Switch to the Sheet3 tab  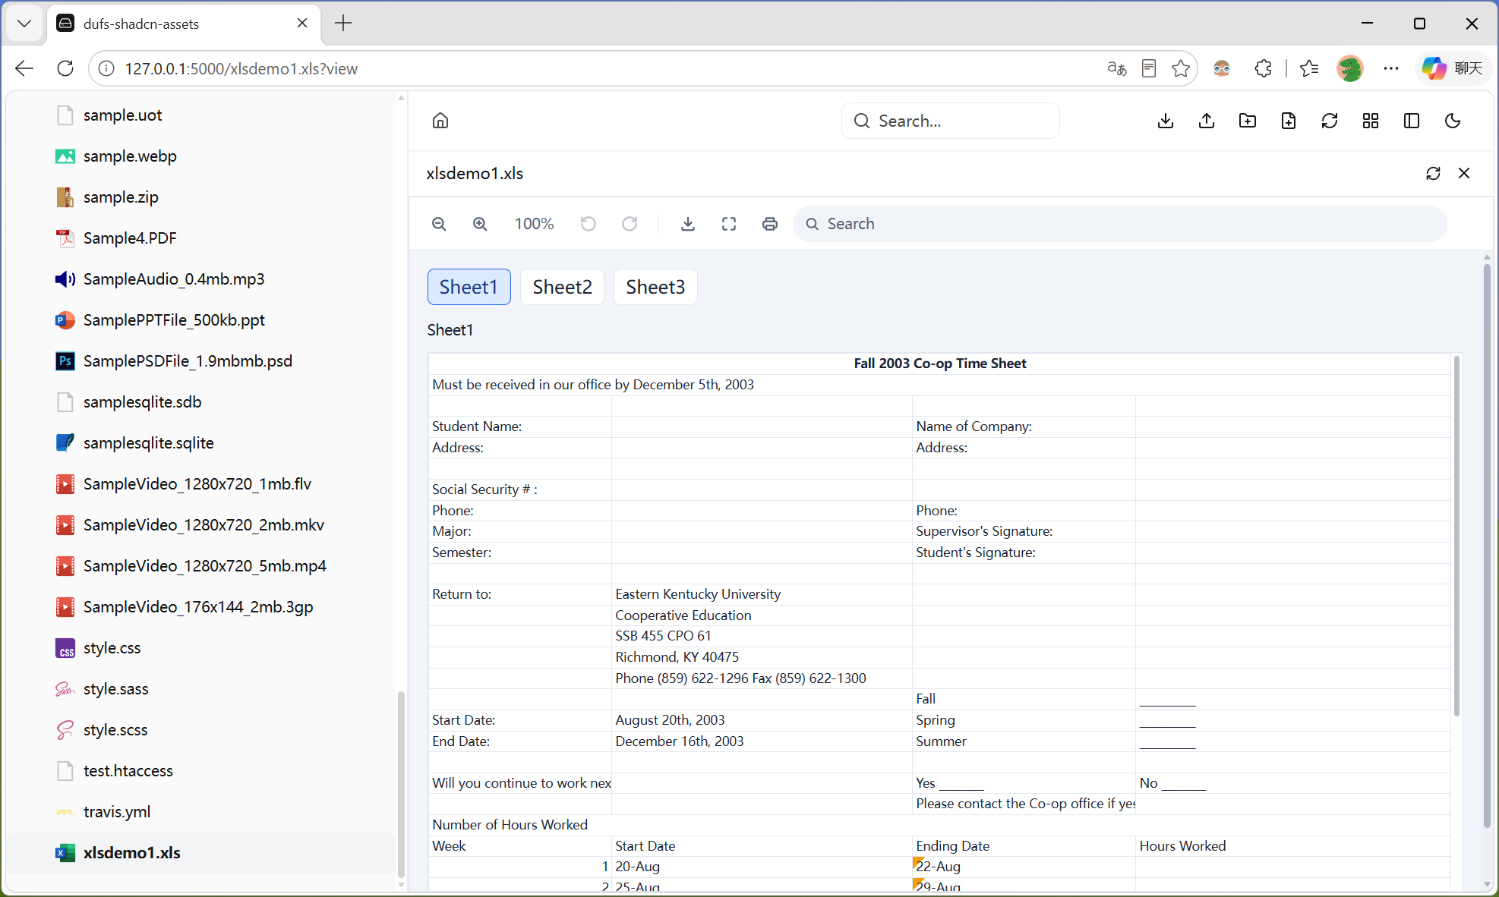coord(655,287)
